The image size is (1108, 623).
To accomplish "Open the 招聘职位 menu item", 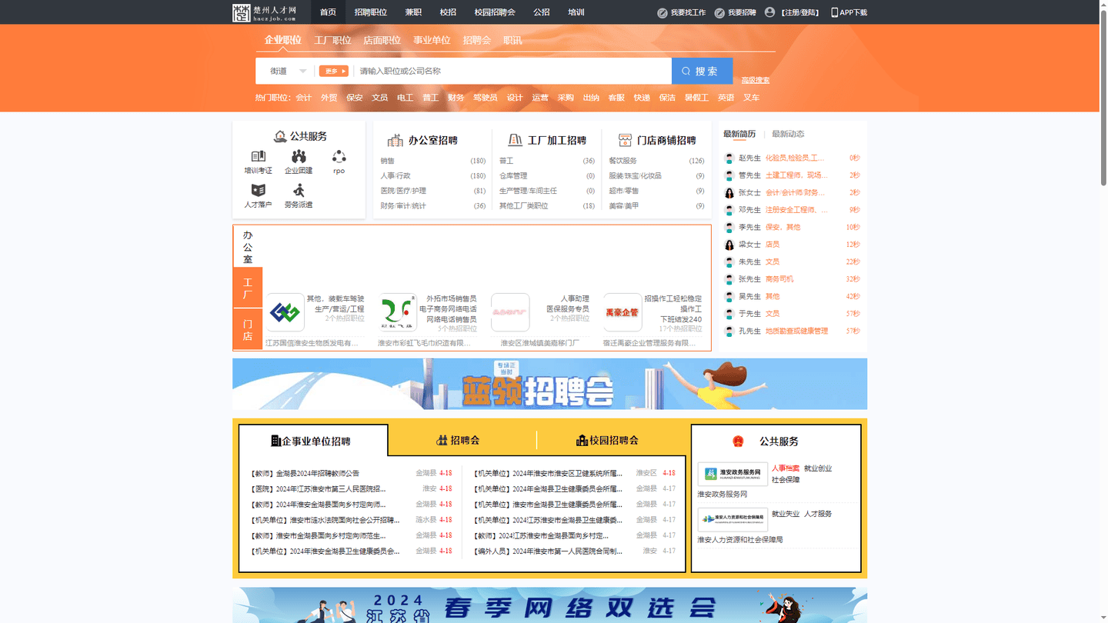I will coord(371,12).
